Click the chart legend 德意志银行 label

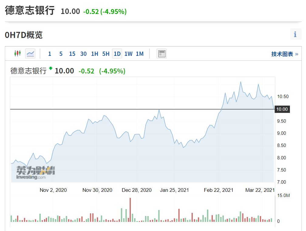click(28, 71)
